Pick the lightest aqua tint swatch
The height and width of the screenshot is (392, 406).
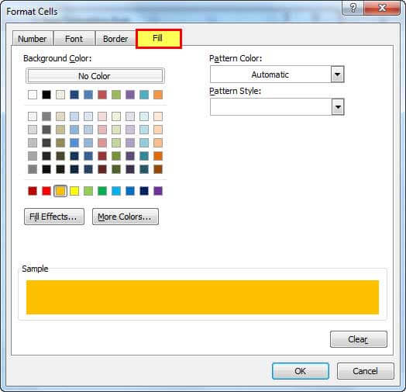tap(144, 116)
